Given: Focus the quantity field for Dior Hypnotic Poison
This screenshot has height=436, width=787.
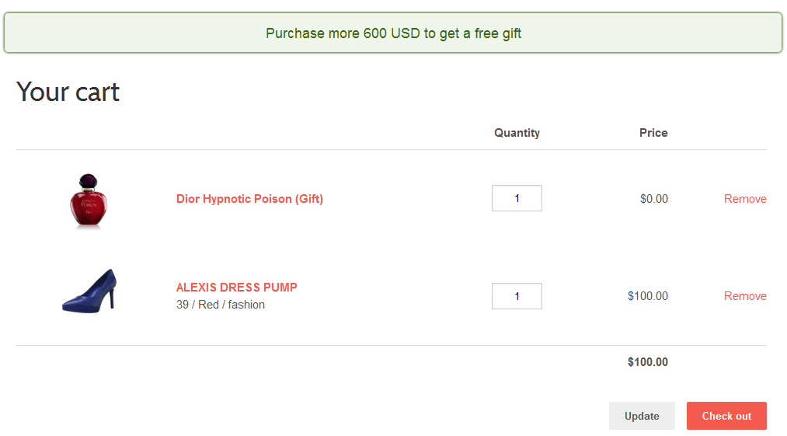Looking at the screenshot, I should click(517, 198).
